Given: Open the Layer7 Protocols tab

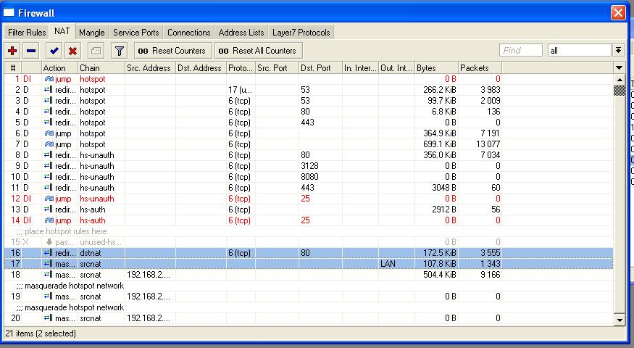Looking at the screenshot, I should click(x=301, y=33).
